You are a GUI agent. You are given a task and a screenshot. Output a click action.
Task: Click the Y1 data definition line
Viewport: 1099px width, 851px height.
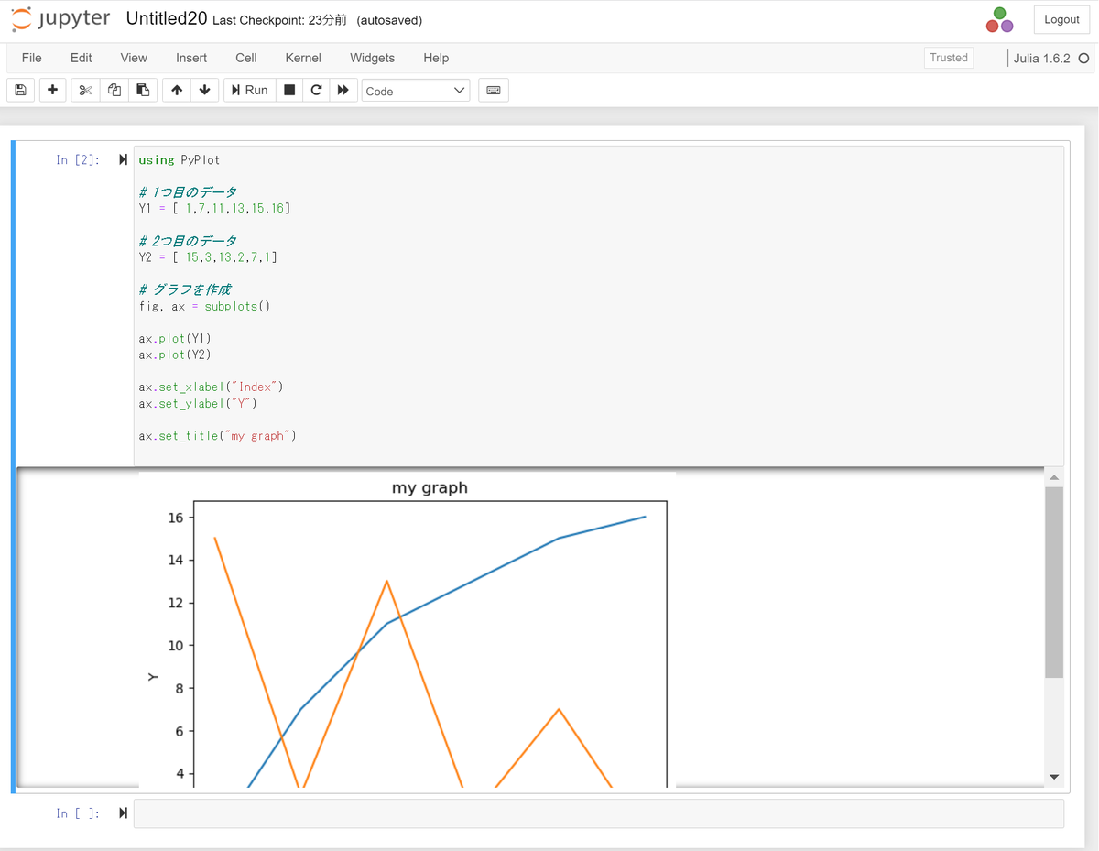214,209
